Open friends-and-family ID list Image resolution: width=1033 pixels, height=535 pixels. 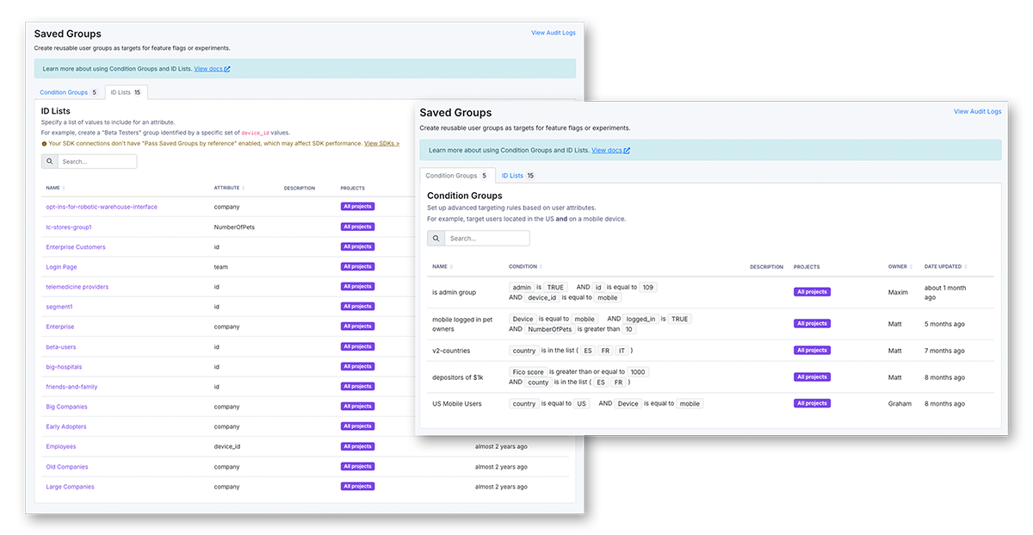(x=71, y=387)
